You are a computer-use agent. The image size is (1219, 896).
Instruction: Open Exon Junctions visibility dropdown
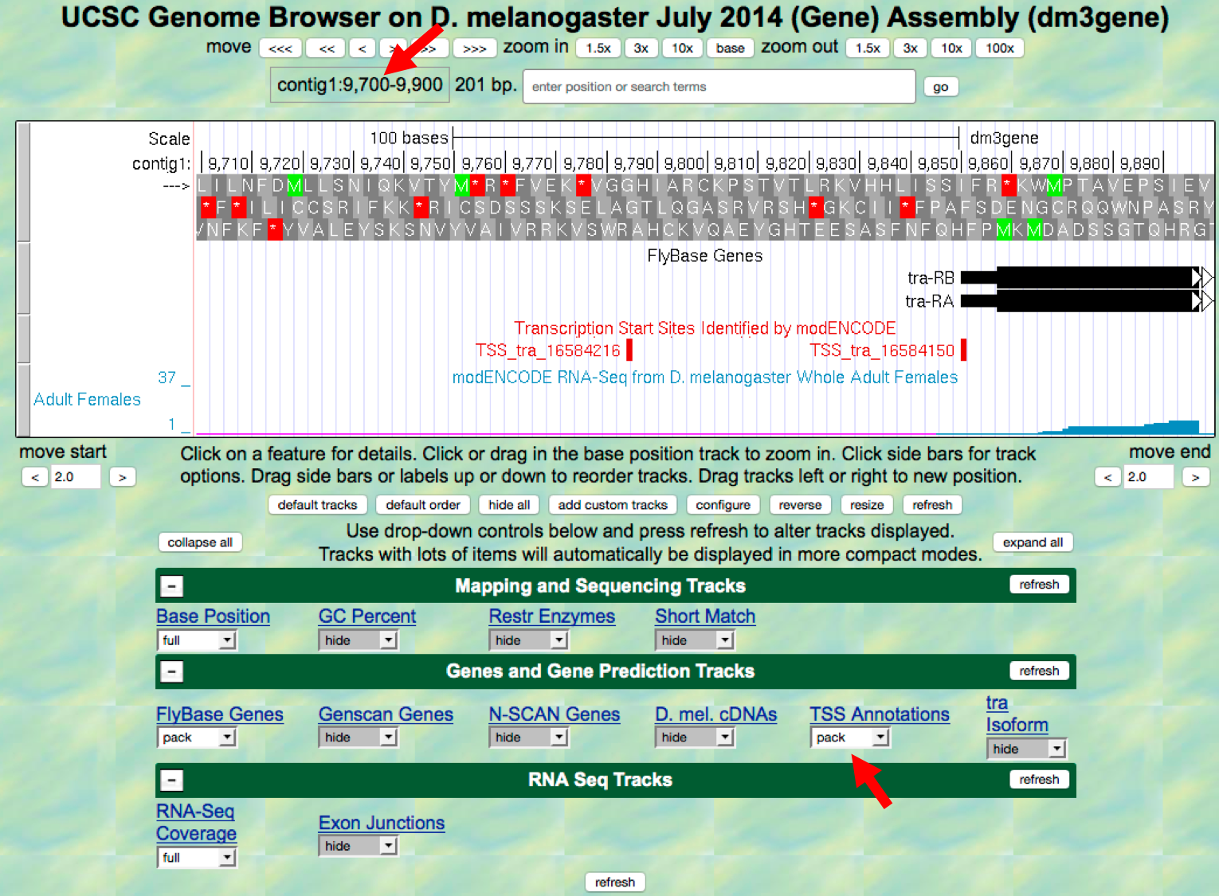[359, 846]
